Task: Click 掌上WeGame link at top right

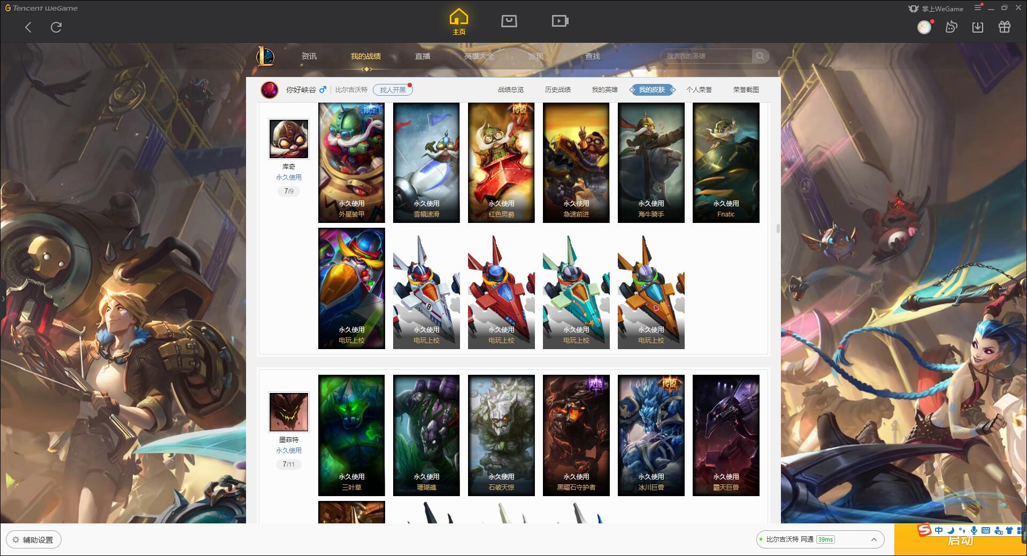Action: 936,9
